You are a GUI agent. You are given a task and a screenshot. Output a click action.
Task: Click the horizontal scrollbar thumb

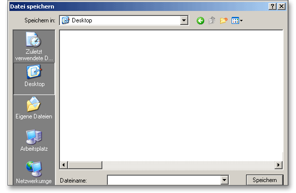click(x=85, y=165)
